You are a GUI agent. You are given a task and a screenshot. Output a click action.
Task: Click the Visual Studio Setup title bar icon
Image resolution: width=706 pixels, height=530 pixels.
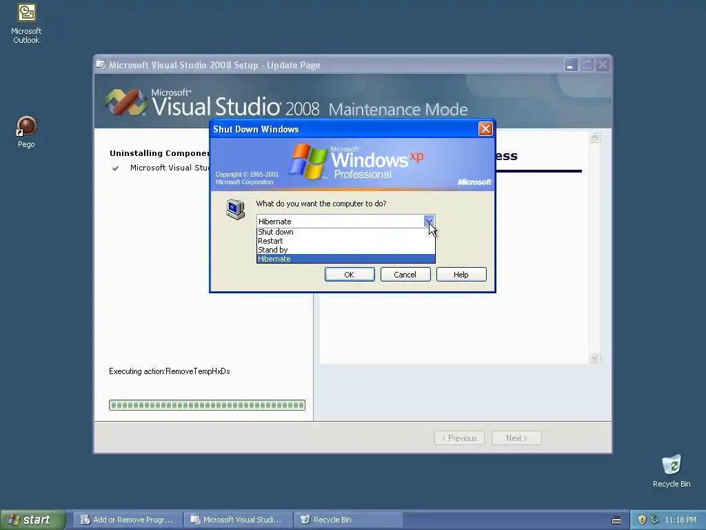101,64
